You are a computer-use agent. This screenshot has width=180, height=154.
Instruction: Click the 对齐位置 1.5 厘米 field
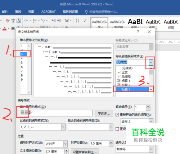click(x=99, y=144)
